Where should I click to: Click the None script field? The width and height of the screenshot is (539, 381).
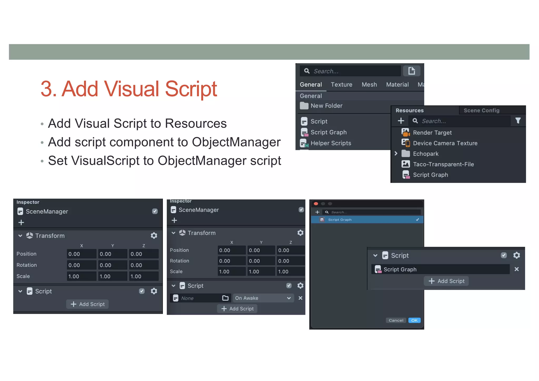coord(201,298)
